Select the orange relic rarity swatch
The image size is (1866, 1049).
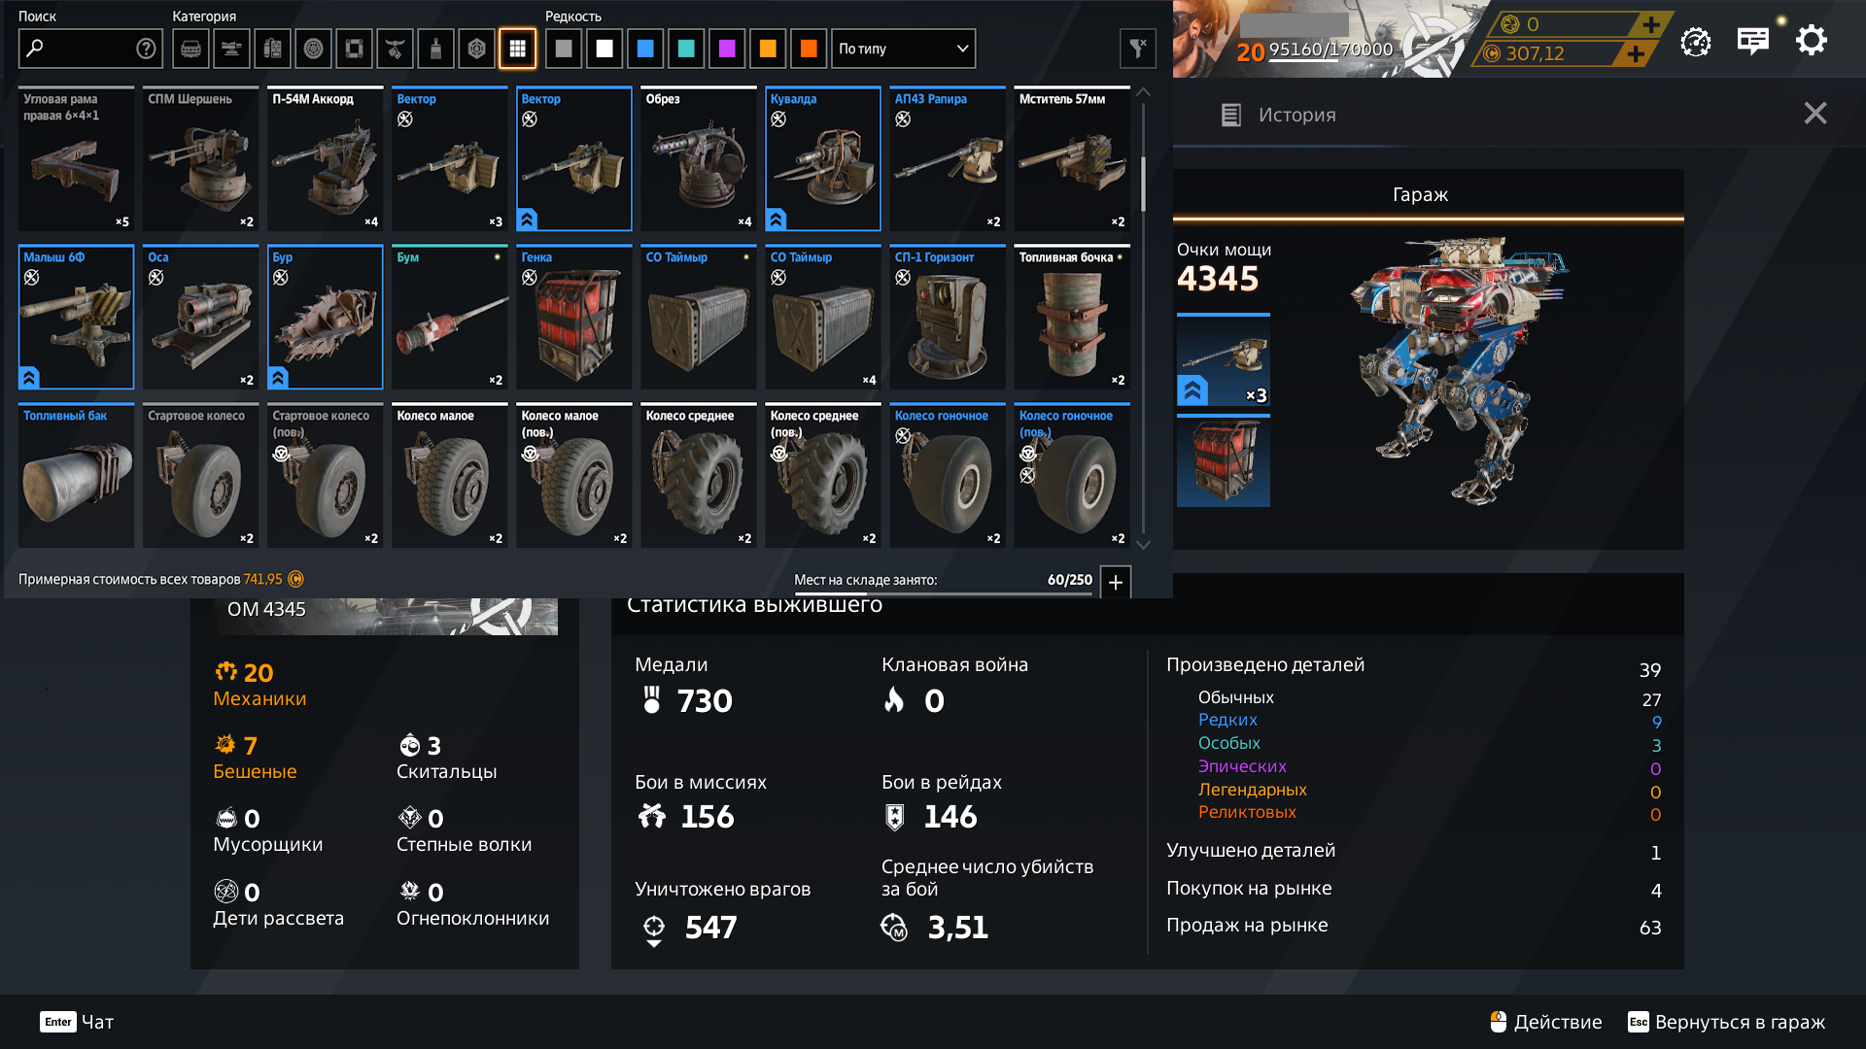pos(809,49)
